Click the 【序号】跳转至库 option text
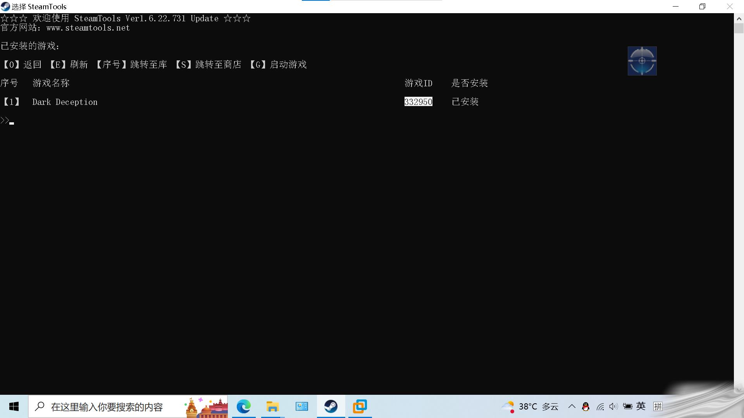744x418 pixels. 131,65
